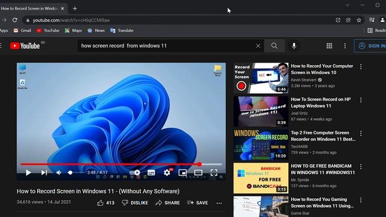
Task: Skip to the next video
Action: tap(44, 173)
